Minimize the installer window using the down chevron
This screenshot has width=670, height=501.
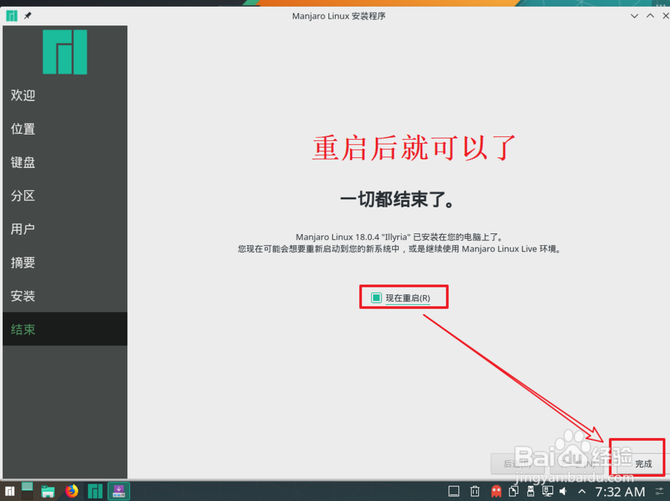pyautogui.click(x=634, y=16)
